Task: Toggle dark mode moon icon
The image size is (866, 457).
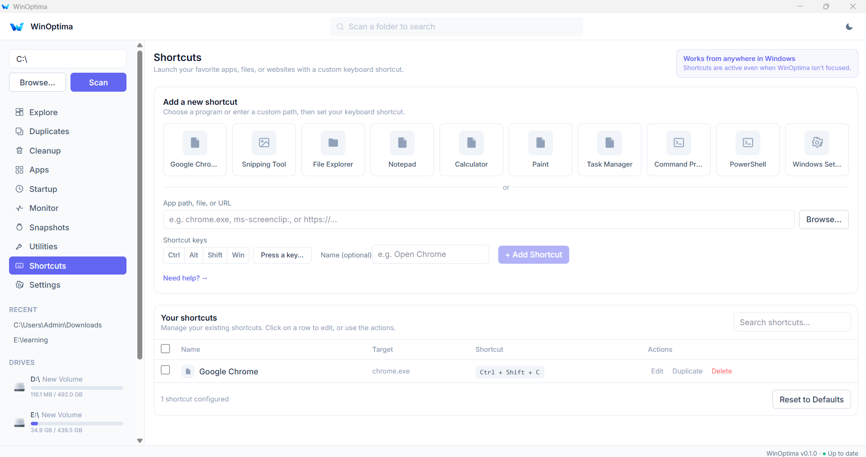Action: pyautogui.click(x=849, y=27)
